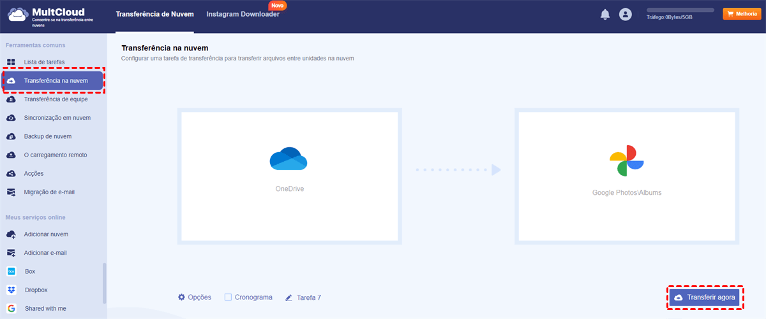Screen dimensions: 766x319
Task: Click the Dropbox account label
Action: point(36,290)
